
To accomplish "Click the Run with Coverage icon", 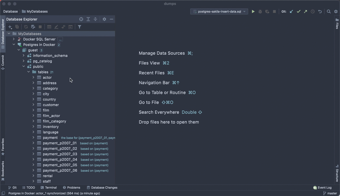I will (x=267, y=11).
